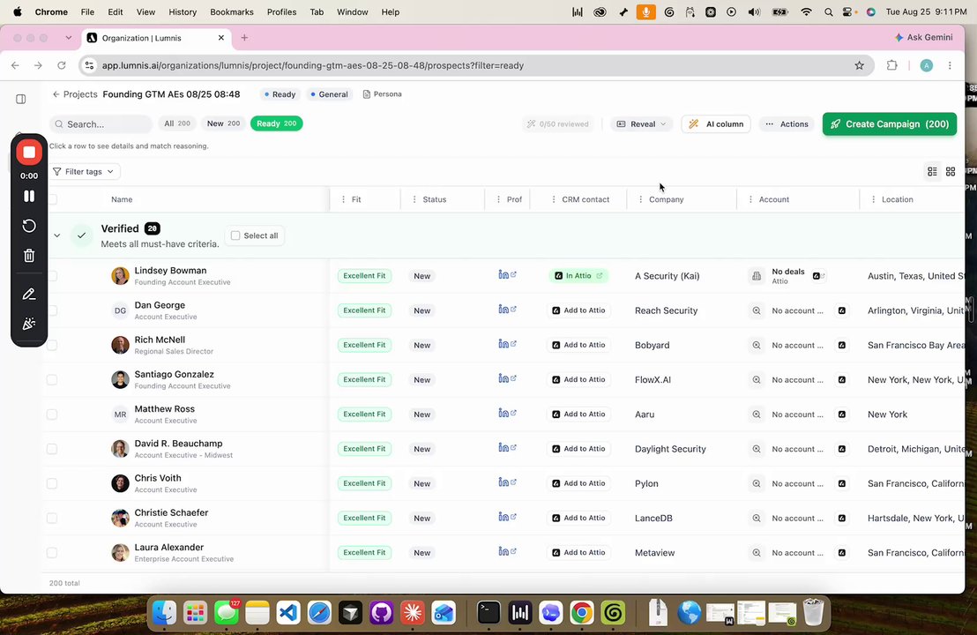Open the Actions button

[x=787, y=124]
